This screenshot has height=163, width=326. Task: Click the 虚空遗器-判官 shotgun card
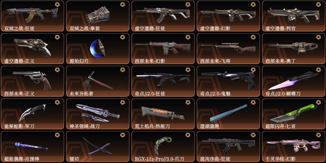294,16
